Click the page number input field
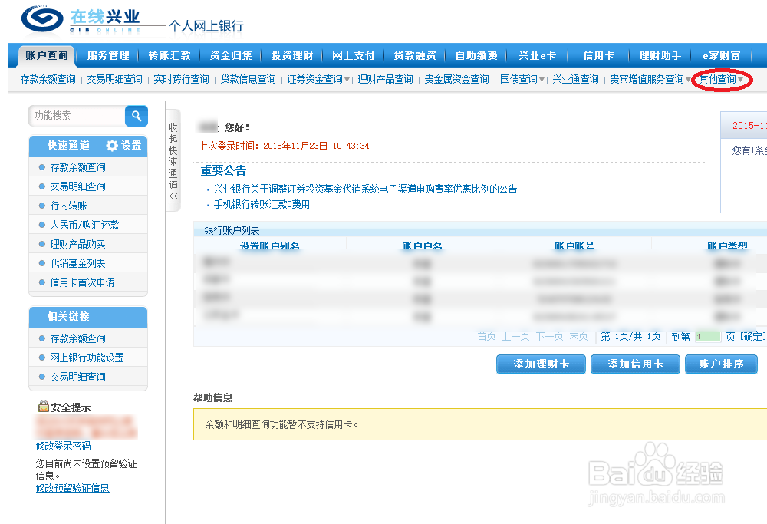 pos(707,337)
